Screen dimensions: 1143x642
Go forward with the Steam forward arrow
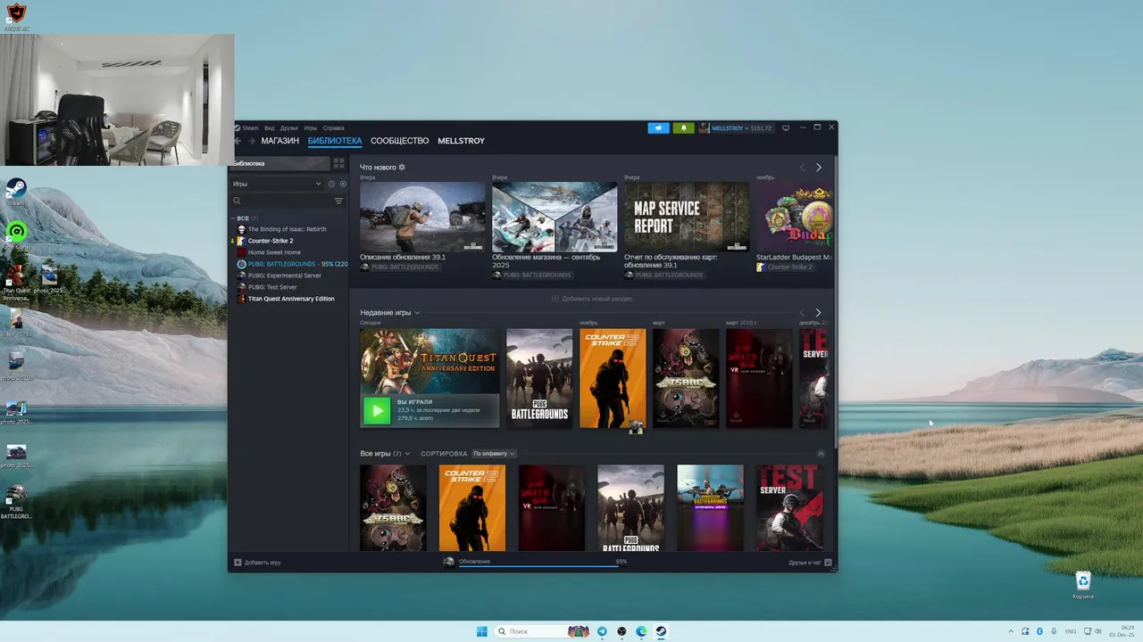pos(251,141)
